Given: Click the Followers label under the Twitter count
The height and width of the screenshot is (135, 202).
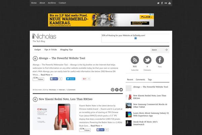Looking at the screenshot, I should click(147, 70).
